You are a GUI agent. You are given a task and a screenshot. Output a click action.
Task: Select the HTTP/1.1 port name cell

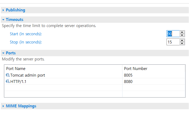point(18,82)
